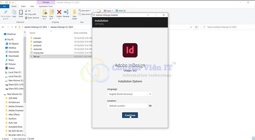Select the Manage contextual tab
This screenshot has width=255, height=140.
pyautogui.click(x=46, y=2)
